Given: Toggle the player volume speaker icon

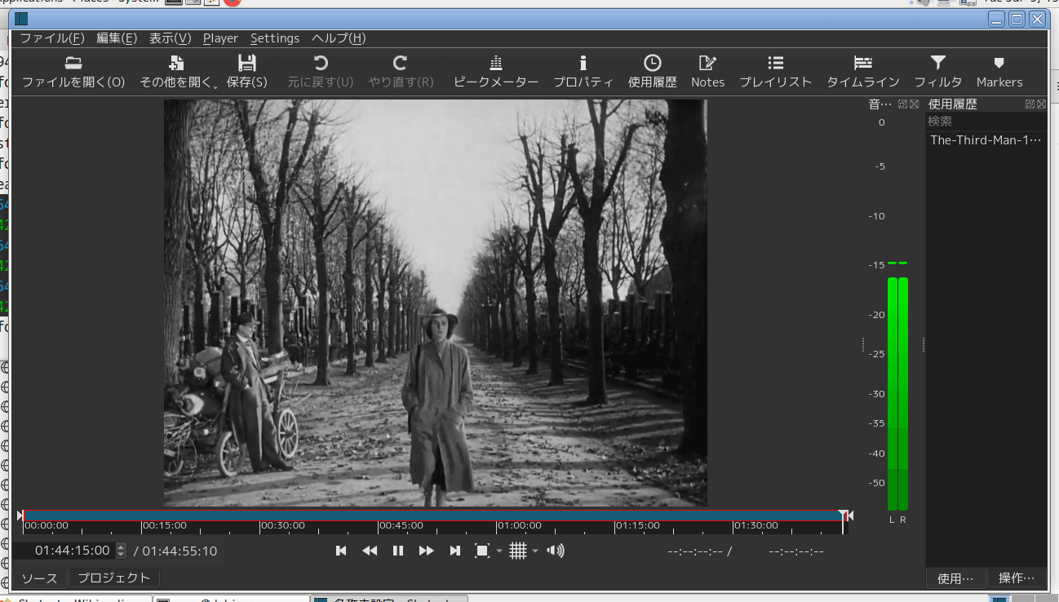Looking at the screenshot, I should (x=556, y=551).
